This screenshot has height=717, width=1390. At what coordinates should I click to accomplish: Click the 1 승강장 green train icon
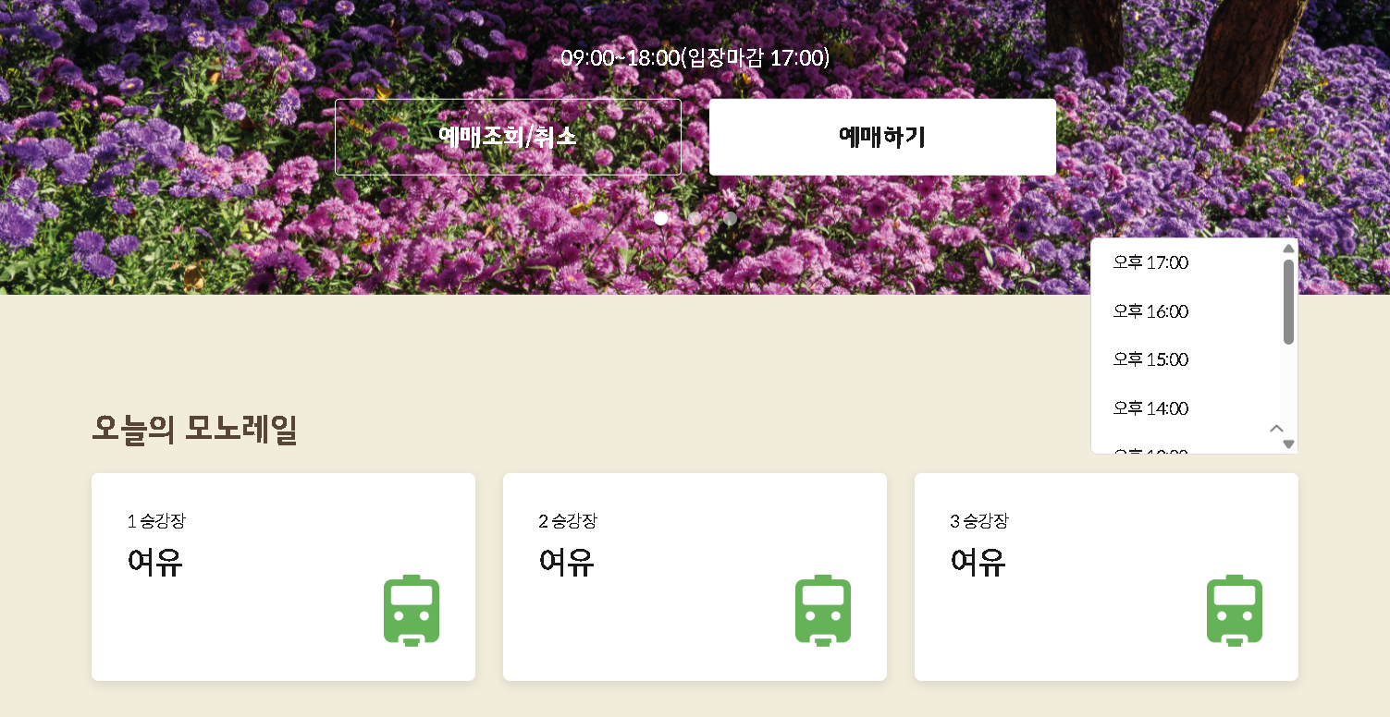click(412, 610)
